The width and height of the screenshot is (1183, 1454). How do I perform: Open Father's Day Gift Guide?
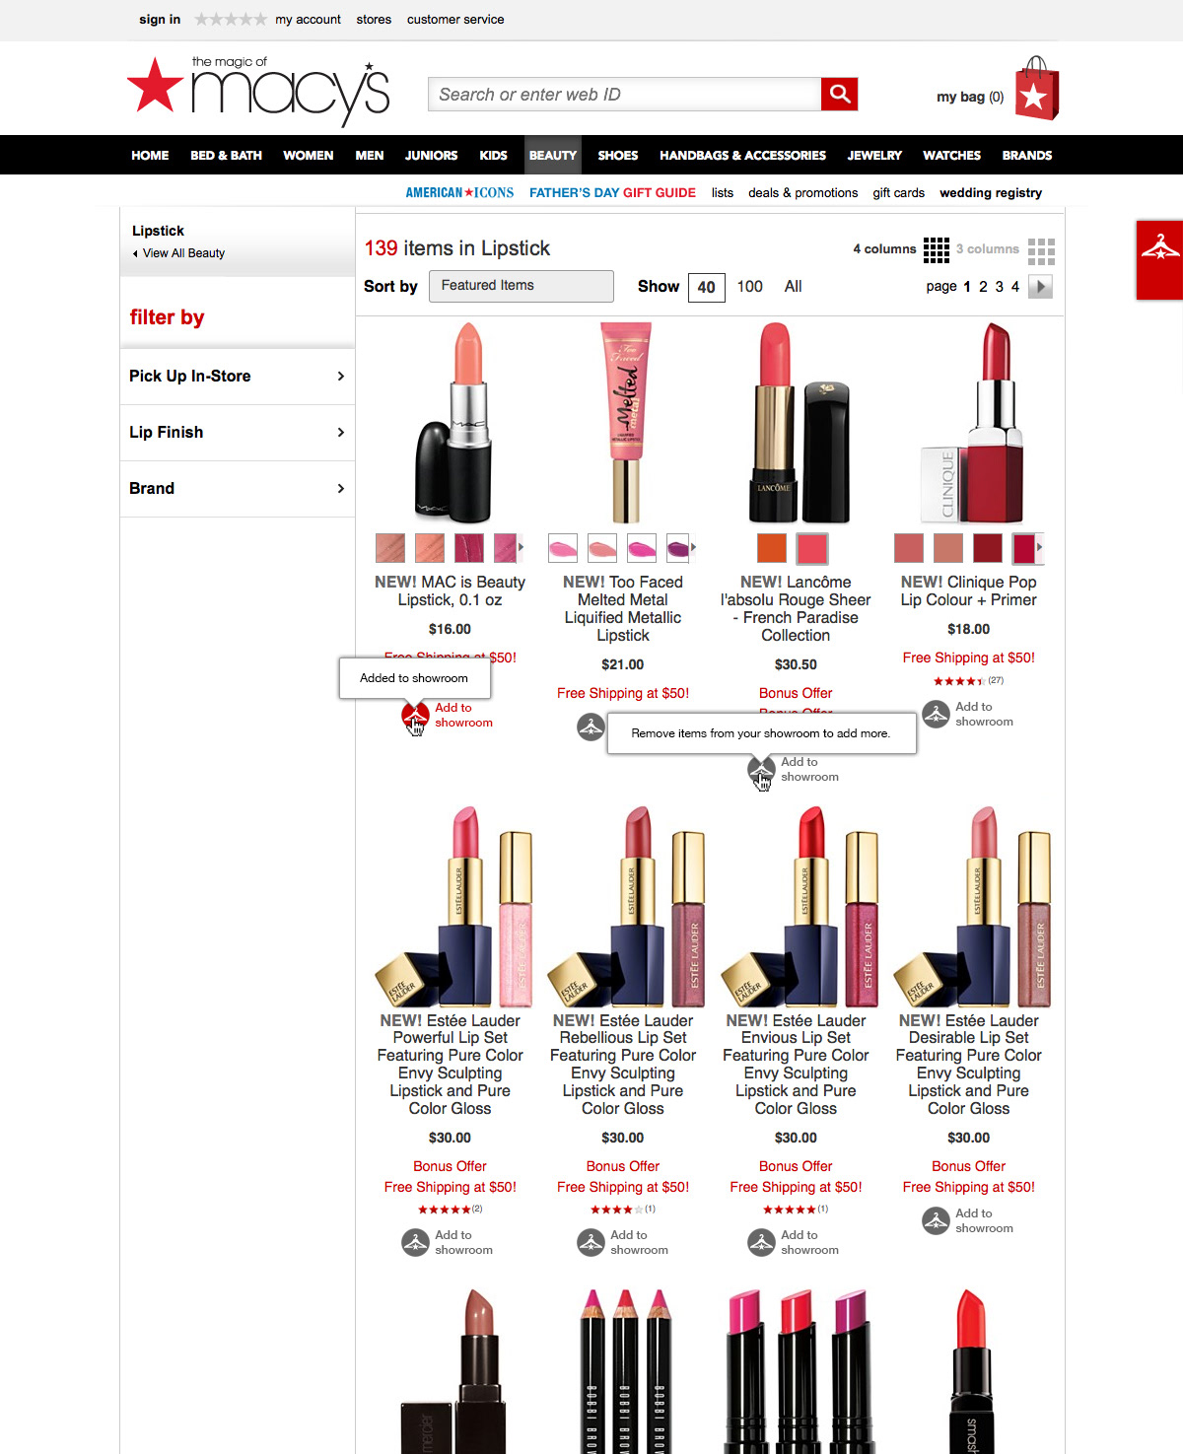click(x=612, y=192)
